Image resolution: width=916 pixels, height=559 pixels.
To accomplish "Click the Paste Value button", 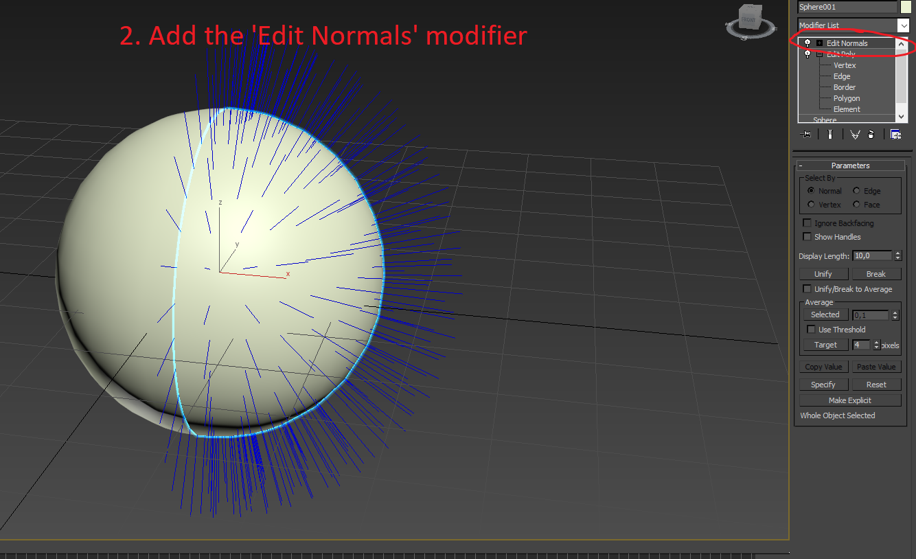I will 876,367.
